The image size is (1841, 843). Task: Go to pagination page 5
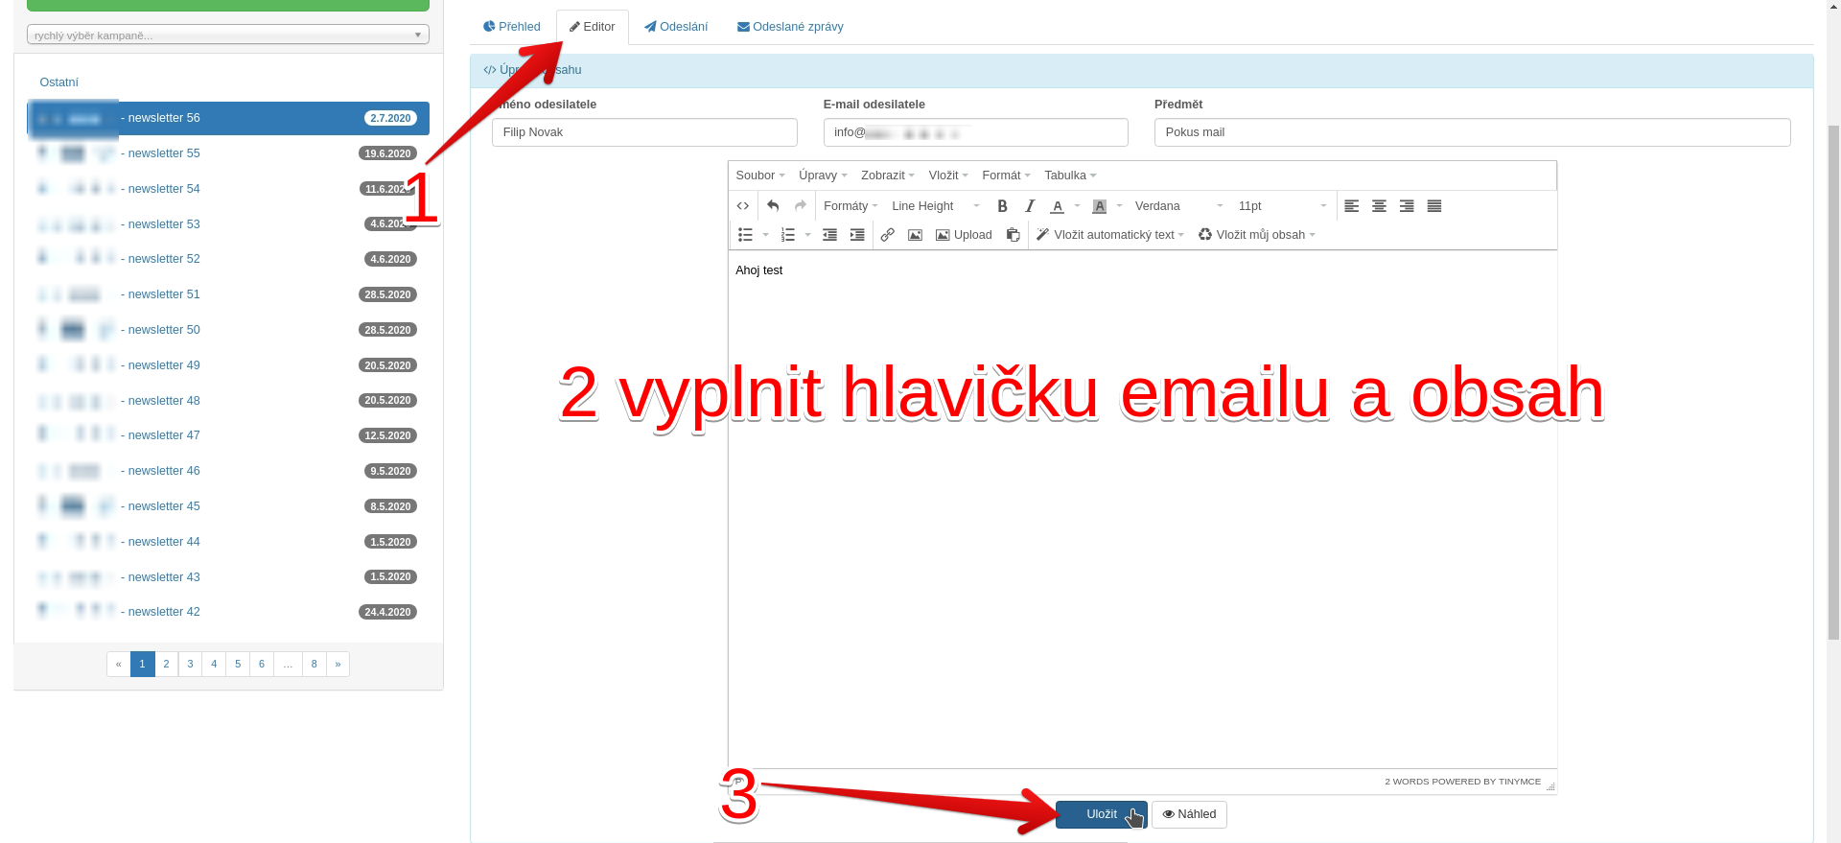(238, 664)
